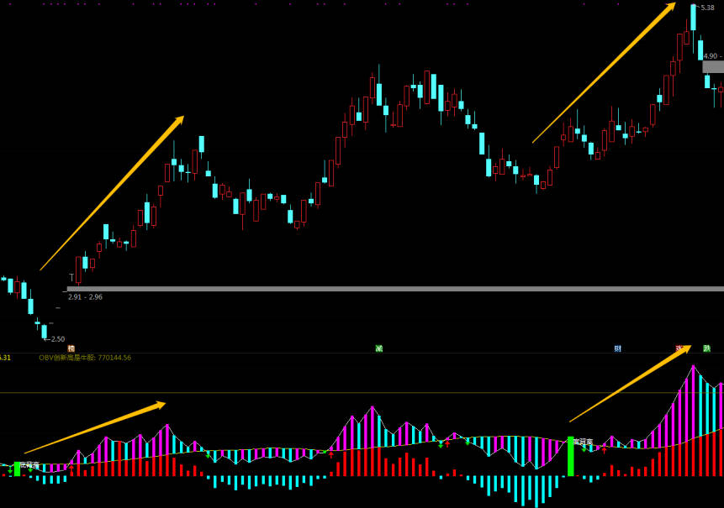Select the candlestick at the 2.50 low
This screenshot has height=508, width=724.
[45, 332]
